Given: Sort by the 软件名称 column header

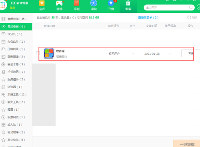Looking at the screenshot, I should click(x=49, y=26).
